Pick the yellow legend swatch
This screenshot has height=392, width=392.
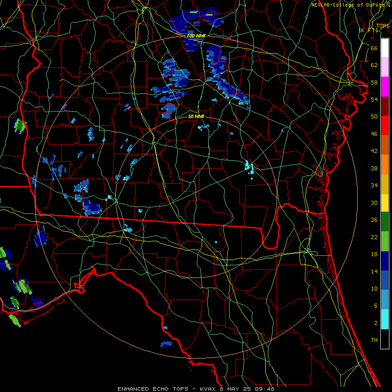coord(385,203)
